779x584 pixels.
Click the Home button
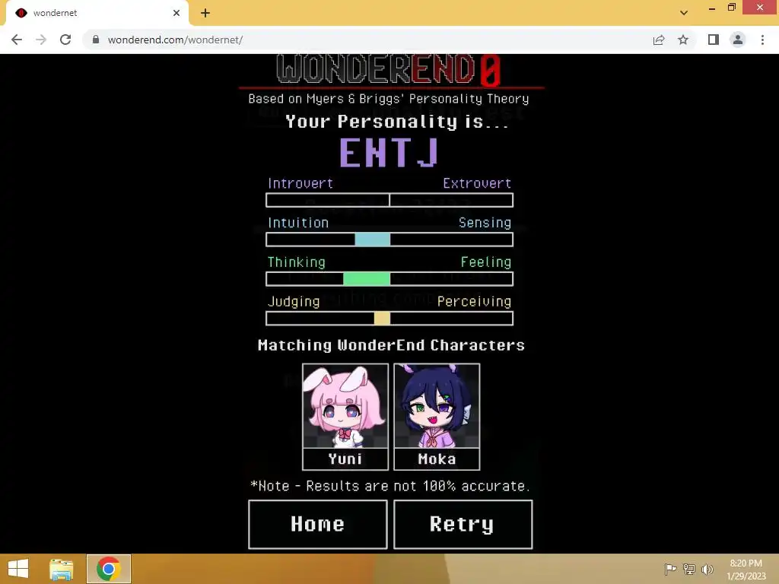pos(317,524)
